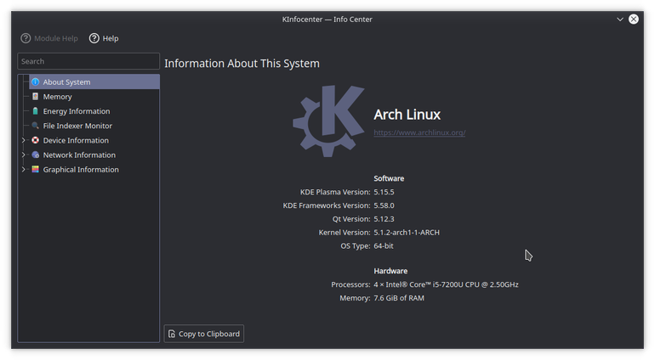Expand the Device Information tree node
This screenshot has height=360, width=655.
point(24,140)
